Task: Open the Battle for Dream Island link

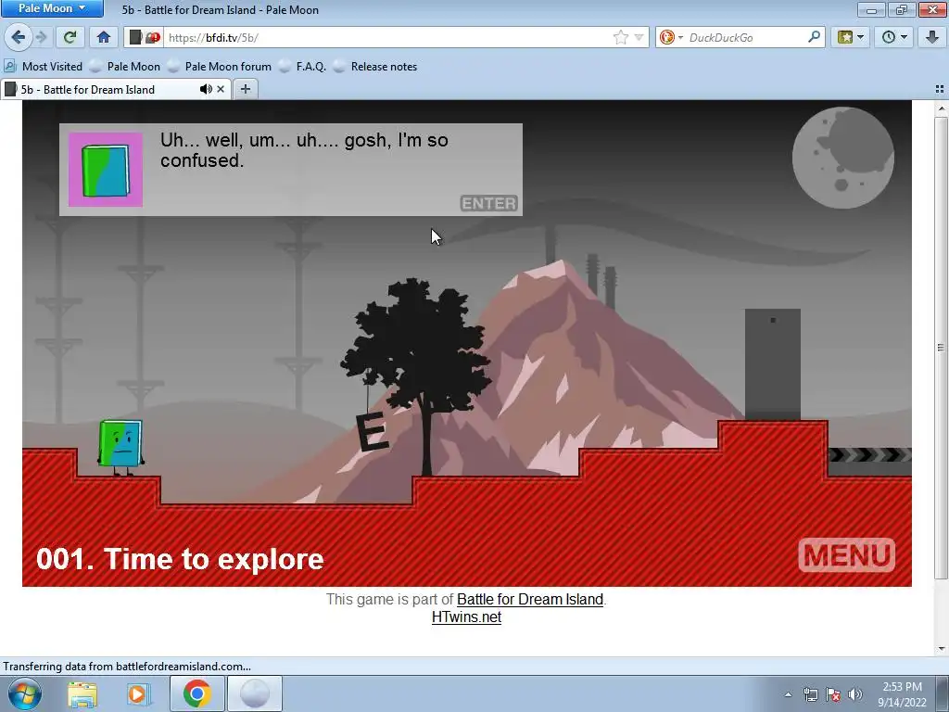Action: [530, 600]
